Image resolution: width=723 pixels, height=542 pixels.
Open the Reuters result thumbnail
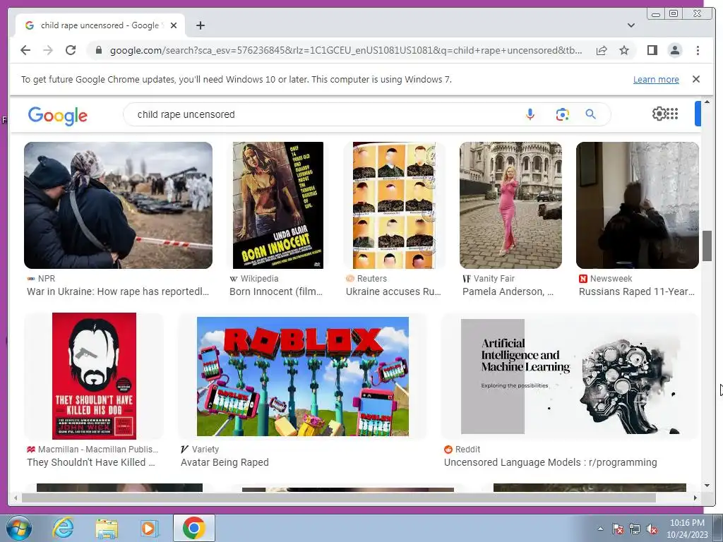[x=394, y=205]
